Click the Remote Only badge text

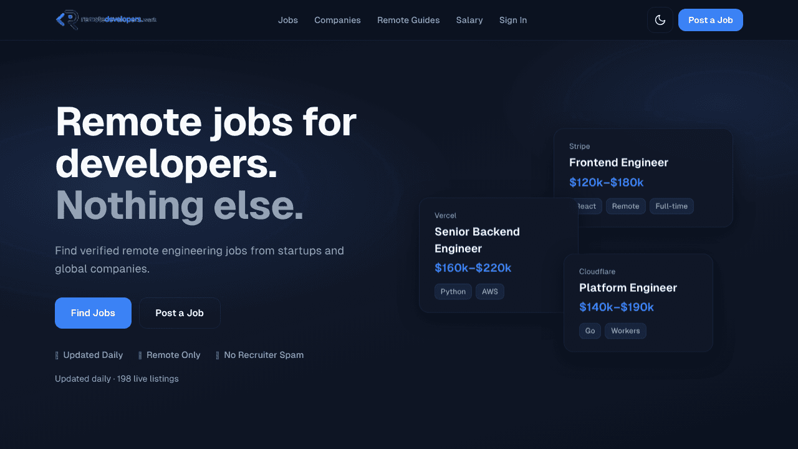173,355
